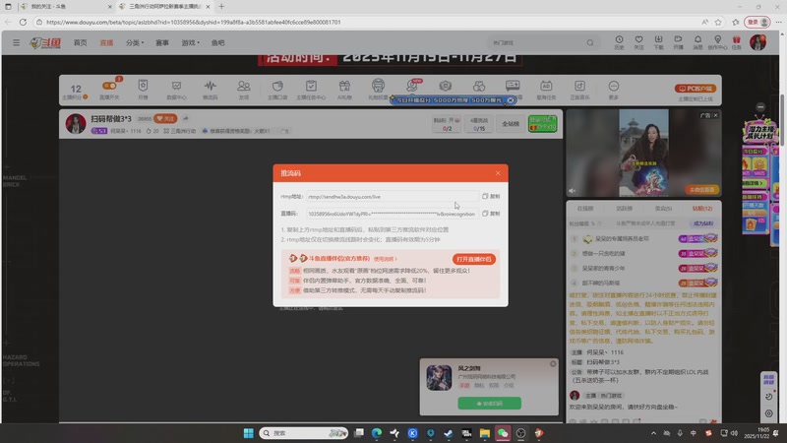Open the 推流码 waveform icon
This screenshot has height=443, width=787.
pos(211,90)
